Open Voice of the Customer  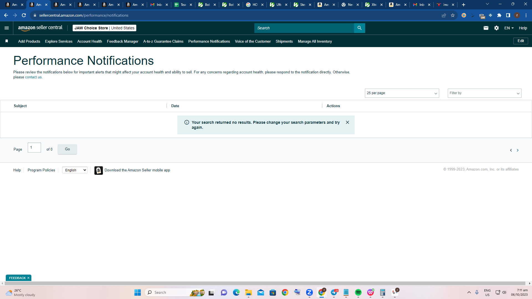coord(253,41)
